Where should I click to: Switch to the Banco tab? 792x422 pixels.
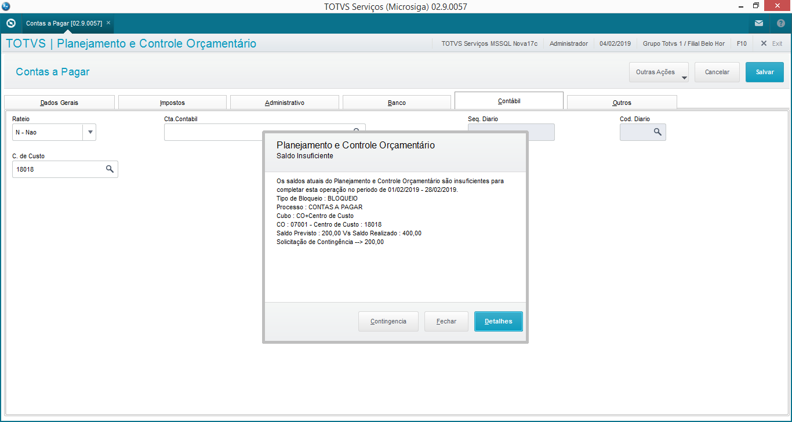pyautogui.click(x=397, y=103)
